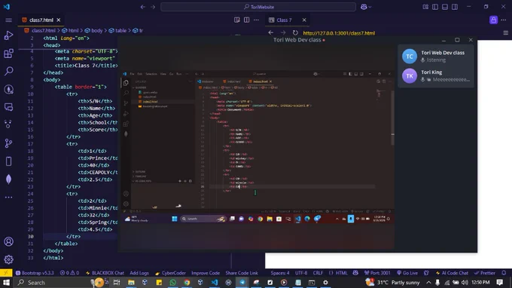The image size is (512, 288).
Task: Select Tori King participant
Action: click(436, 76)
